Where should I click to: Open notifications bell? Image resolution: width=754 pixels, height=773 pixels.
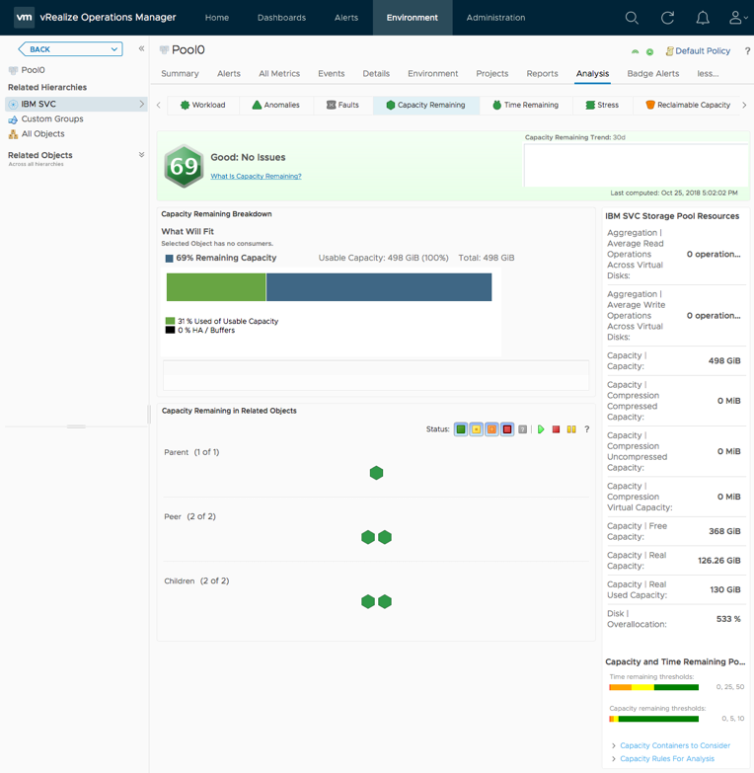point(703,18)
